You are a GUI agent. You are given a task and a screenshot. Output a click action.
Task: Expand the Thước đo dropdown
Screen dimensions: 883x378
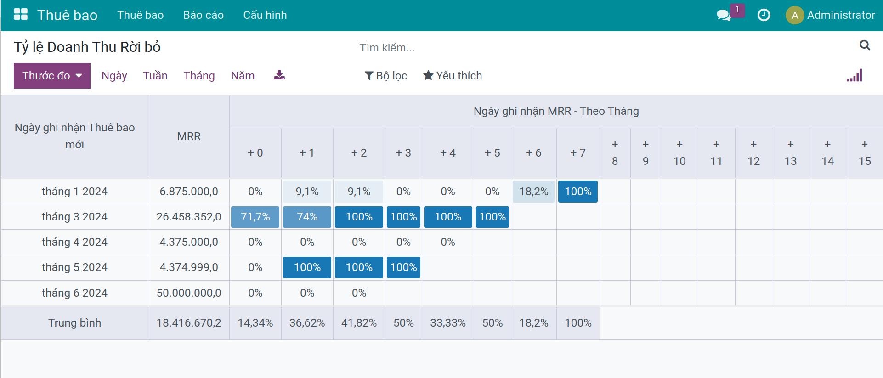(52, 76)
